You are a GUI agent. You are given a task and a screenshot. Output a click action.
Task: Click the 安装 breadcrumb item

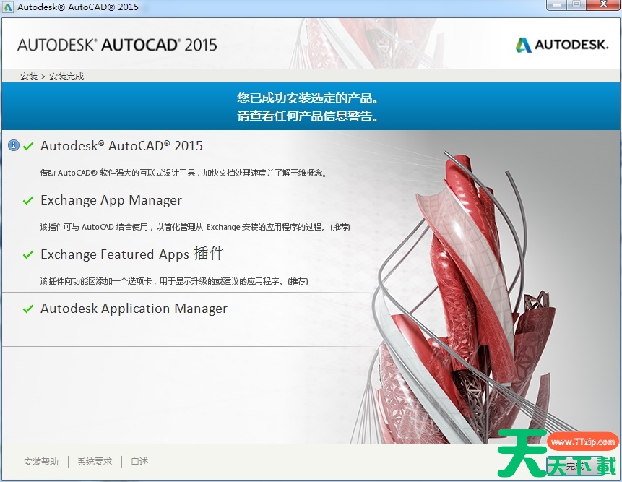[x=29, y=76]
